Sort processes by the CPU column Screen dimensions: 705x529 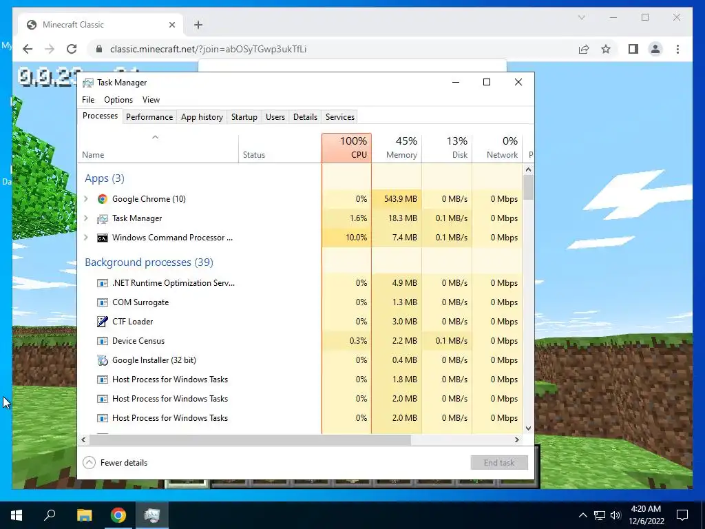click(347, 147)
